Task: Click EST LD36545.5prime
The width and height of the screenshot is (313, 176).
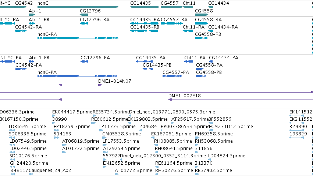Action: [27, 127]
